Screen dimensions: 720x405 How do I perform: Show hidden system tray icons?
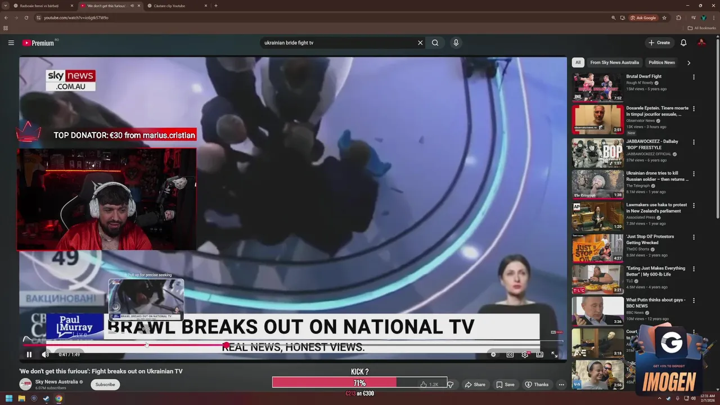coord(659,399)
